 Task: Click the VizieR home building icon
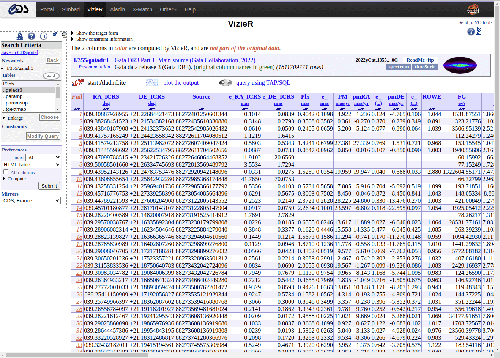point(20,36)
